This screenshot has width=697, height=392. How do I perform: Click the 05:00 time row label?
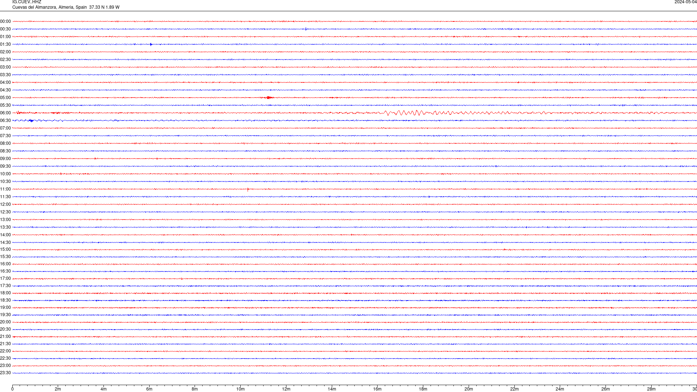[5, 98]
